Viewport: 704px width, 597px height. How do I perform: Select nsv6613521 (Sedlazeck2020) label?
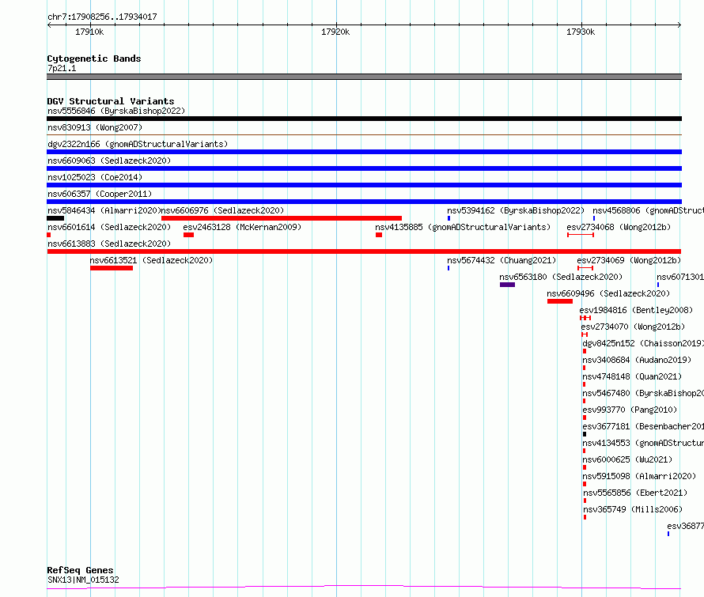(151, 260)
